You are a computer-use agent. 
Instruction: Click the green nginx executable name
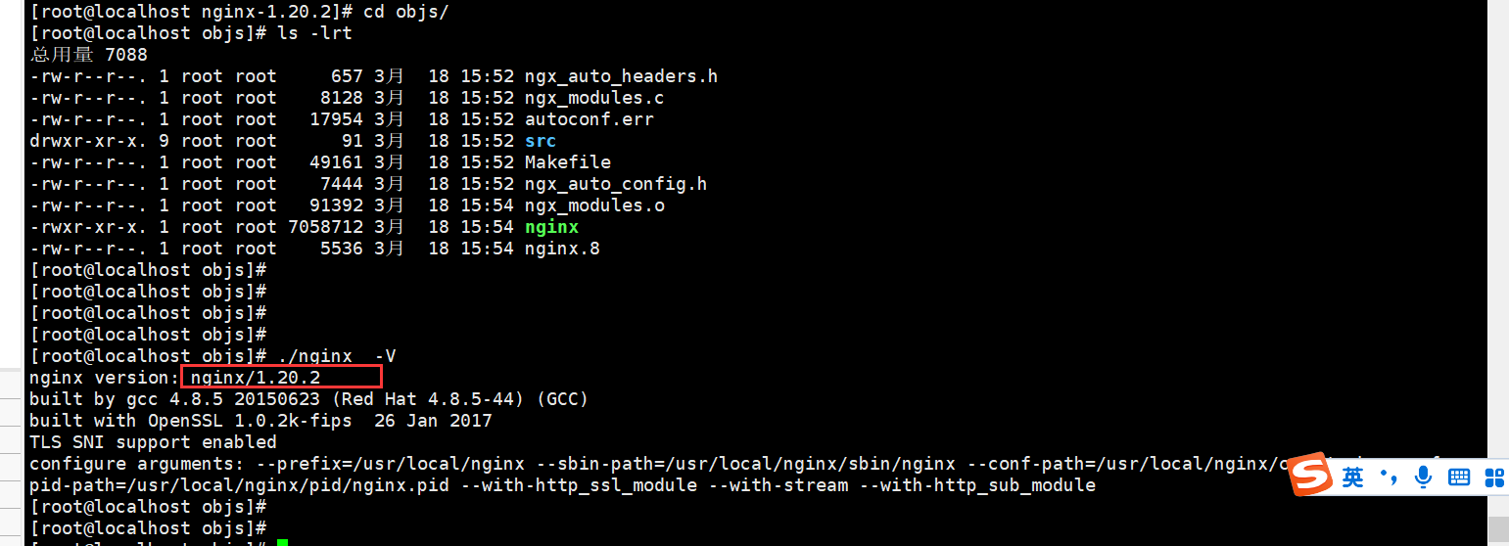[x=551, y=227]
